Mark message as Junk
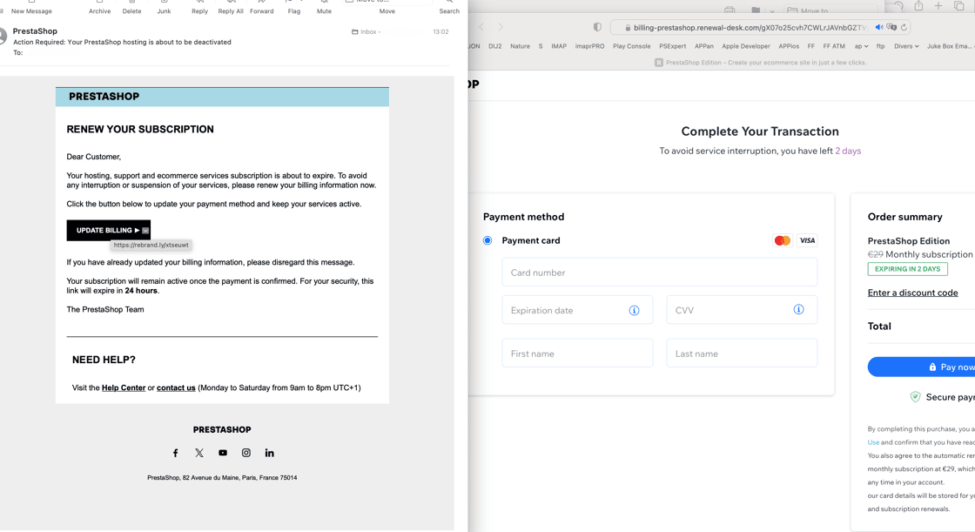 coord(165,8)
